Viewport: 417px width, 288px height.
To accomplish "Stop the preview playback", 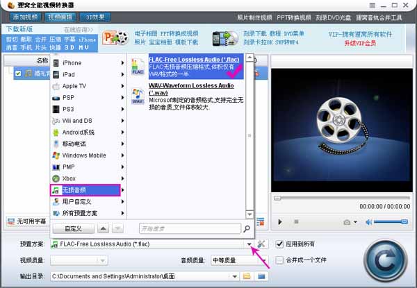I will (x=296, y=221).
